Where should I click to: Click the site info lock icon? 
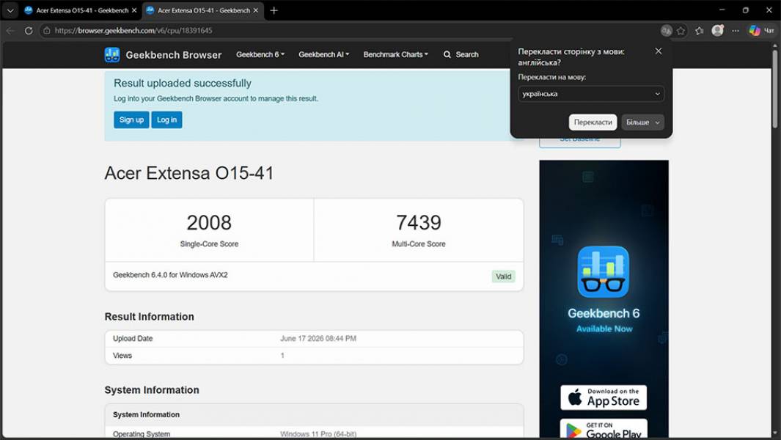coord(47,31)
